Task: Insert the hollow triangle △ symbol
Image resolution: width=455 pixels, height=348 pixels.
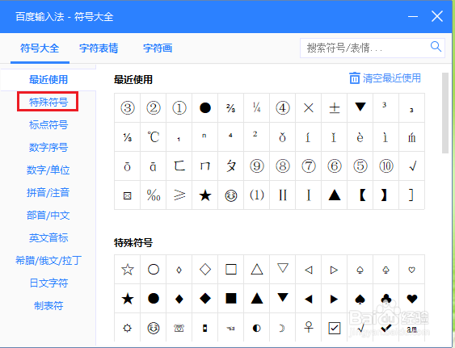Action: click(256, 270)
